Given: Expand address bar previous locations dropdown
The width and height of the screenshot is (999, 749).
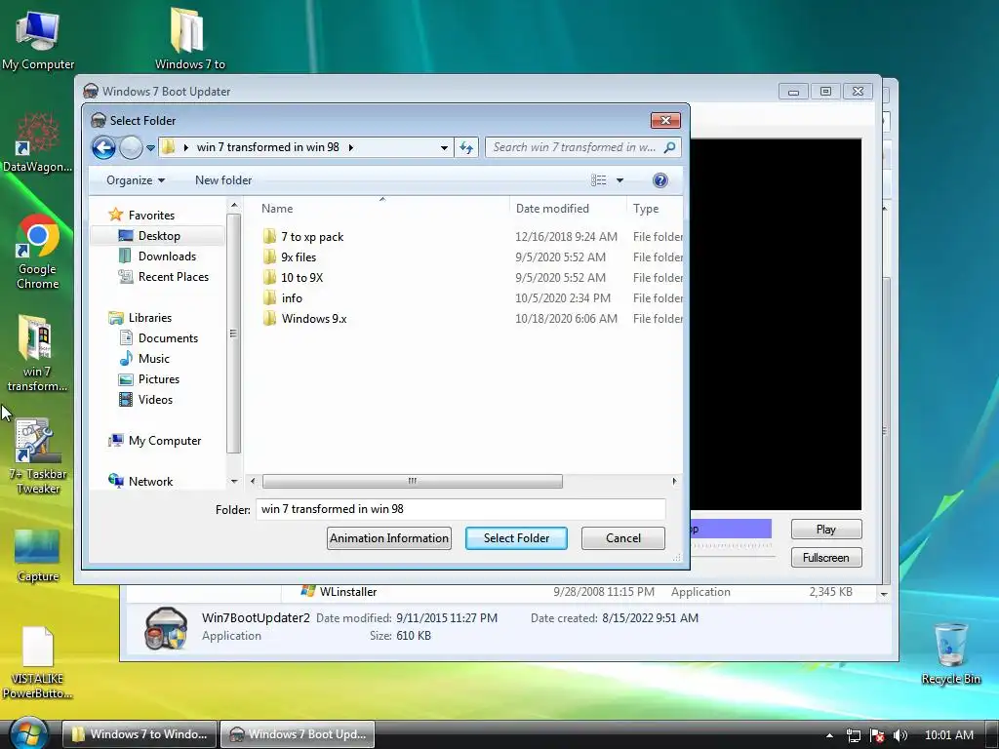Looking at the screenshot, I should pyautogui.click(x=444, y=148).
